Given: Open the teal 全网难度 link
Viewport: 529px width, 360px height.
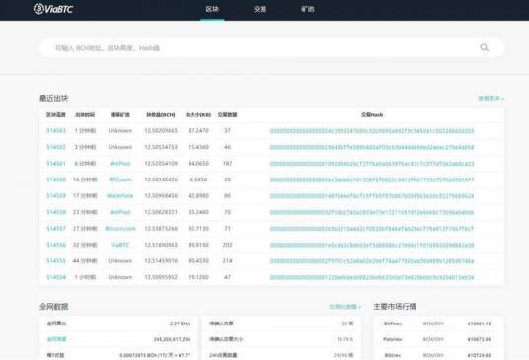Looking at the screenshot, I should point(56,339).
